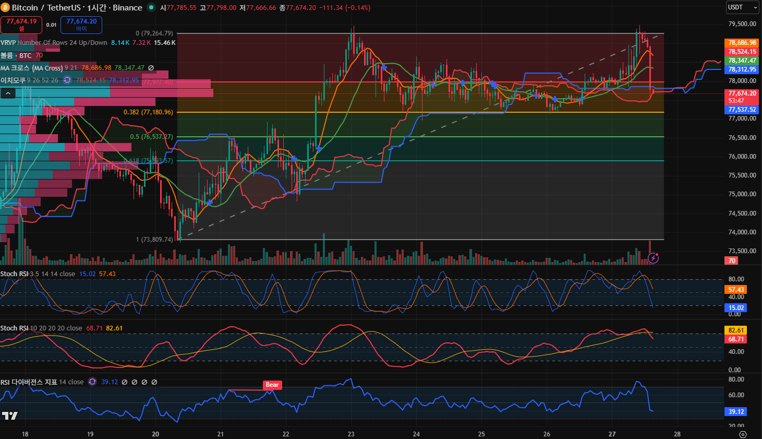Click the blue 77,537.52 price label
This screenshot has height=439, width=762.
pyautogui.click(x=742, y=110)
